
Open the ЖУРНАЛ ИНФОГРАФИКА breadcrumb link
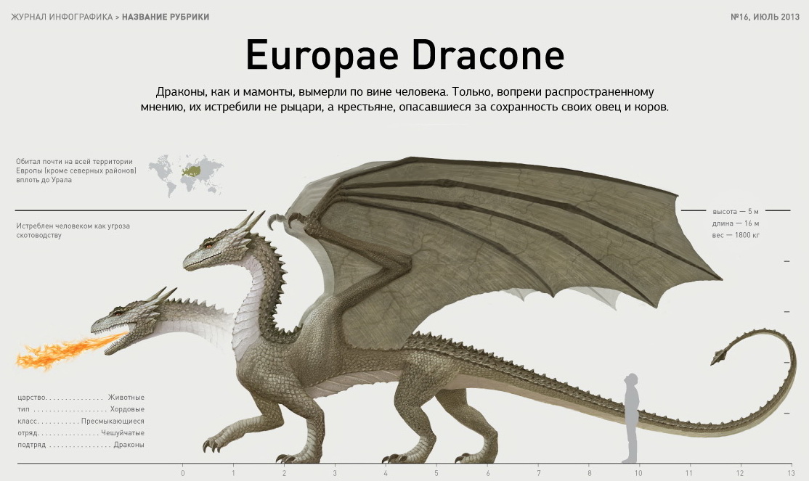[x=62, y=17]
